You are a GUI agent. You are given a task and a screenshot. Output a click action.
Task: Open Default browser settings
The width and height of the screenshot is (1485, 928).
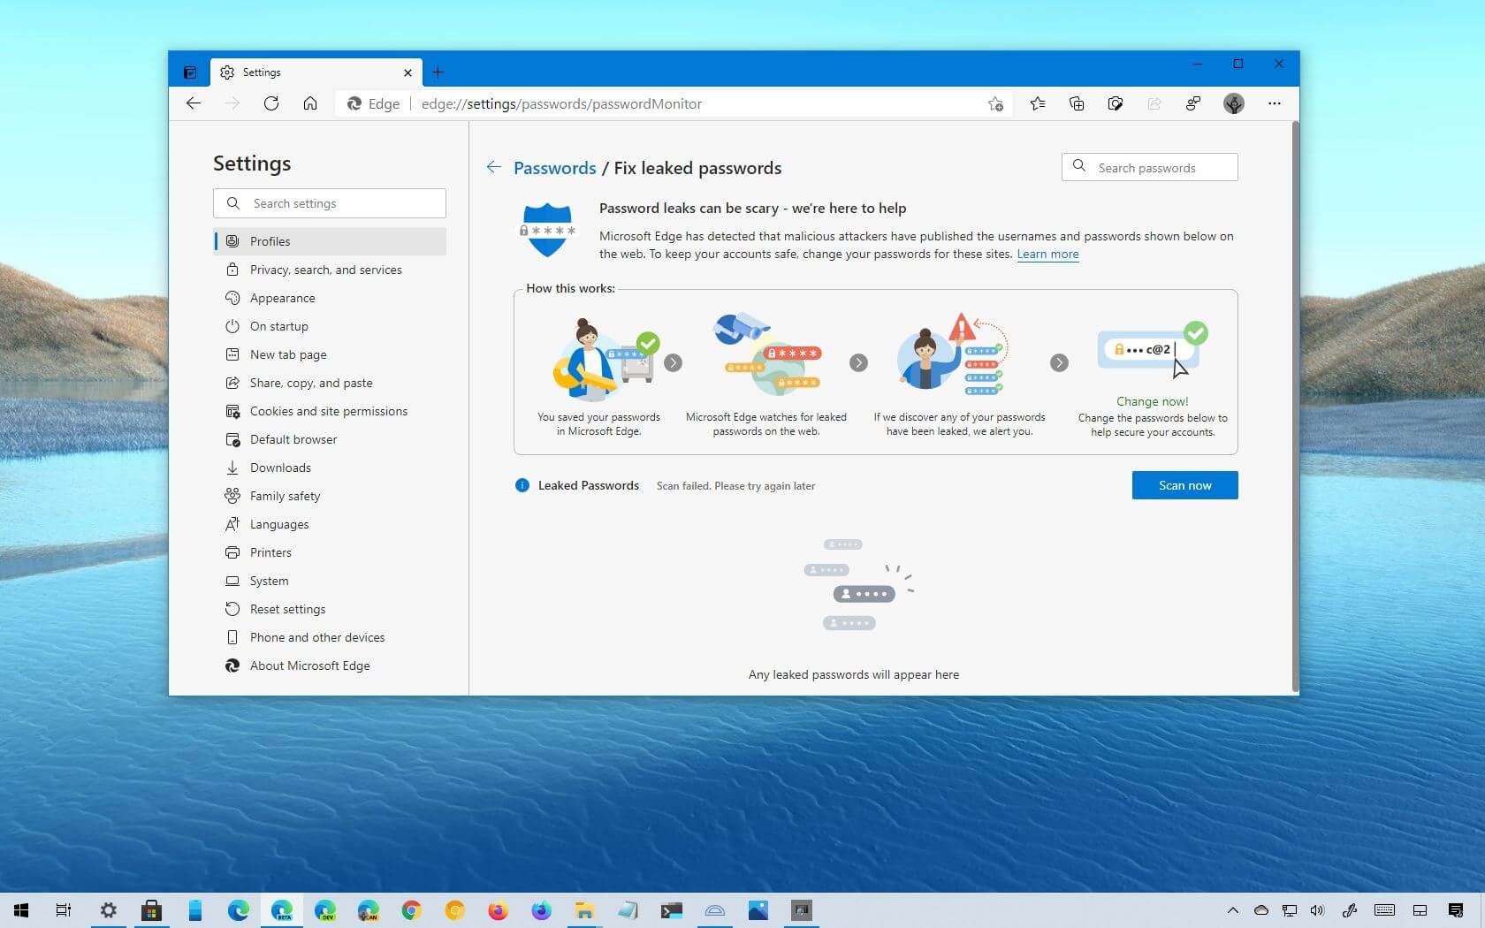pyautogui.click(x=330, y=439)
